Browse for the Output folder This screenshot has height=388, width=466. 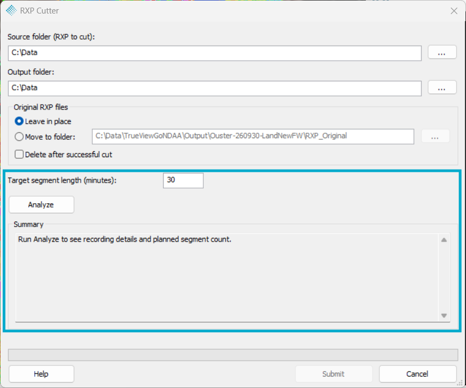442,87
